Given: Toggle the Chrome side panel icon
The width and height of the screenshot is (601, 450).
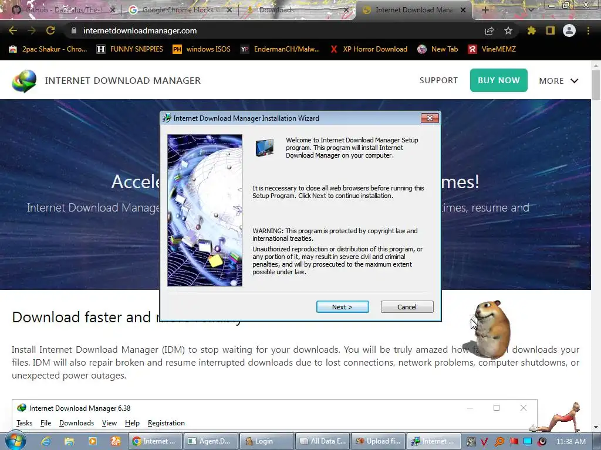Looking at the screenshot, I should click(551, 30).
